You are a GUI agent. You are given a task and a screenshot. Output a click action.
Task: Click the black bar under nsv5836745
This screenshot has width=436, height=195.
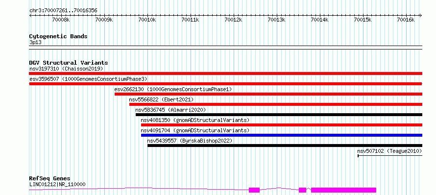[x=279, y=115]
